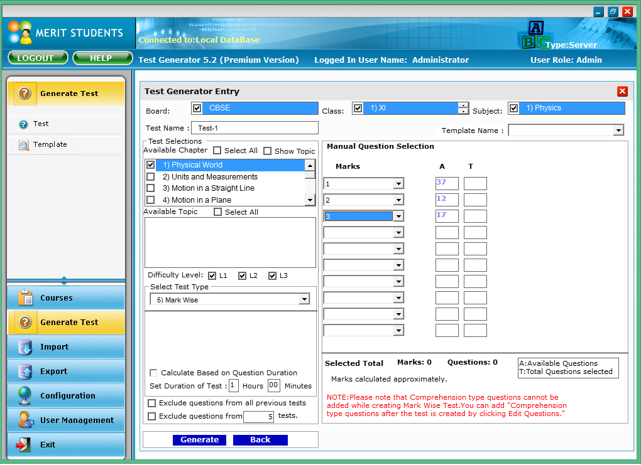
Task: Click the Test question-mark icon
Action: click(24, 124)
